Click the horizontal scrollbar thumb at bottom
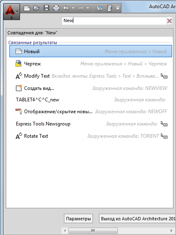Viewport: 176px width, 235px height. (x=93, y=231)
